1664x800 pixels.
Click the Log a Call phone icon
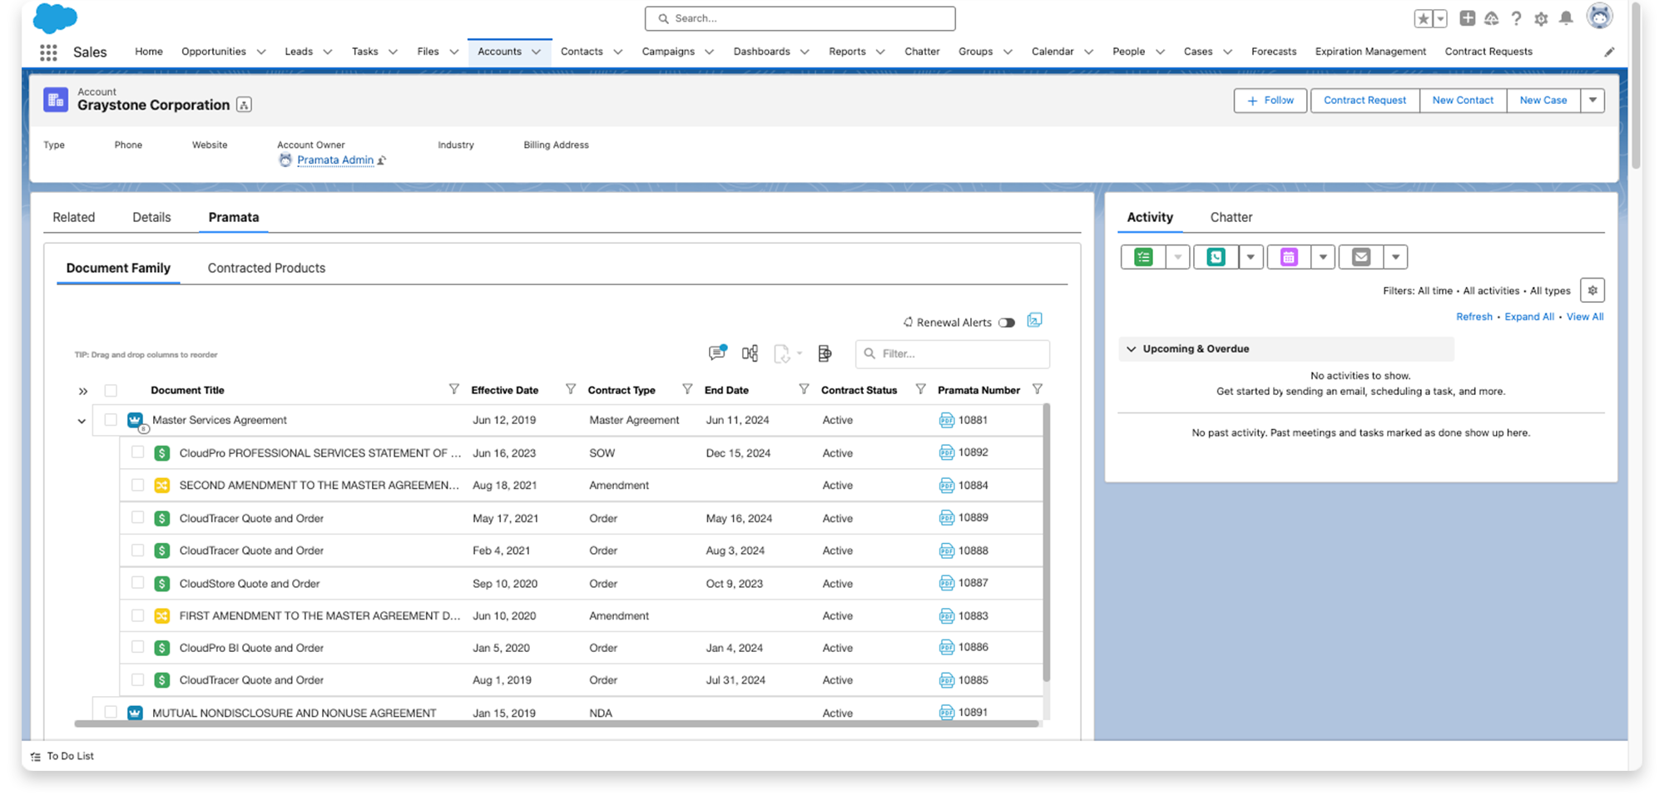click(1216, 257)
